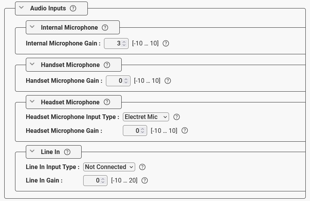Collapse the Line In group
Image resolution: width=310 pixels, height=201 pixels.
point(32,151)
